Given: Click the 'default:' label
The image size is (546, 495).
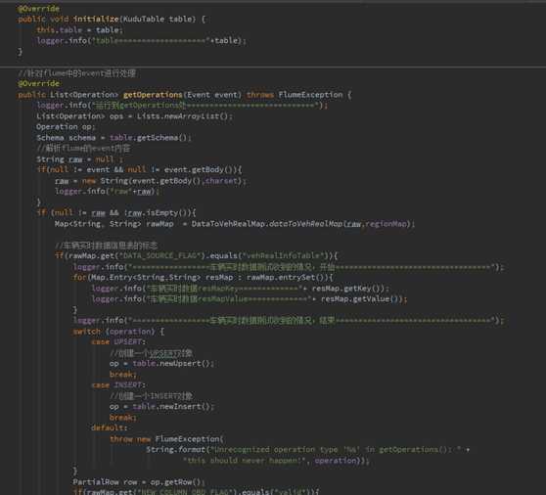Looking at the screenshot, I should coord(109,427).
